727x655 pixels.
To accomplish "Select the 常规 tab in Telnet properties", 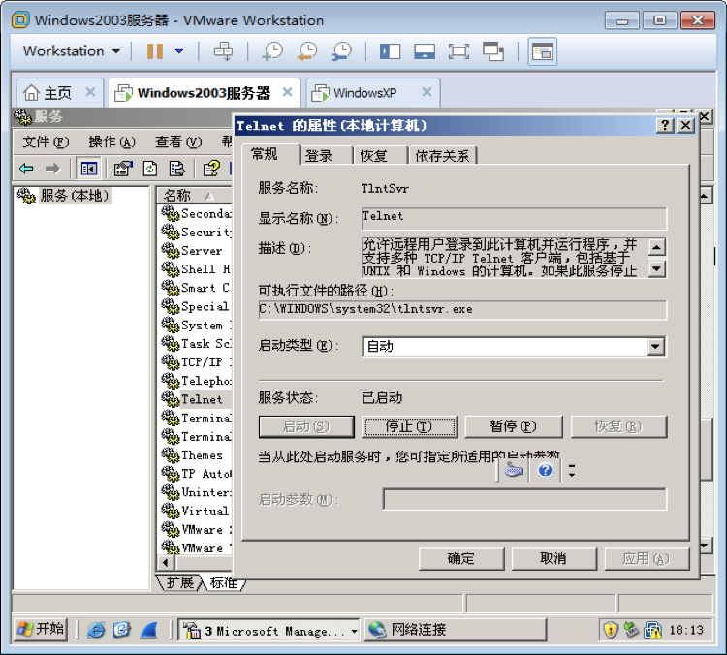I will tap(270, 154).
